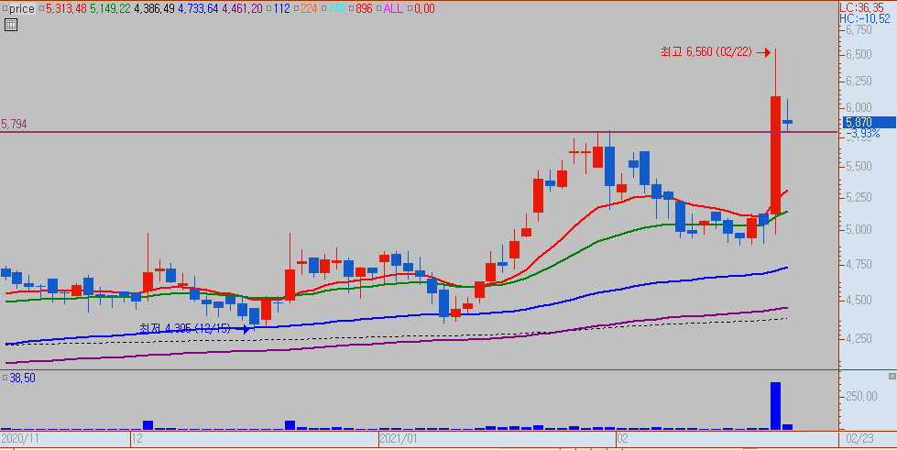Select the purple 4,461.20 moving average value
Image resolution: width=897 pixels, height=450 pixels.
243,8
